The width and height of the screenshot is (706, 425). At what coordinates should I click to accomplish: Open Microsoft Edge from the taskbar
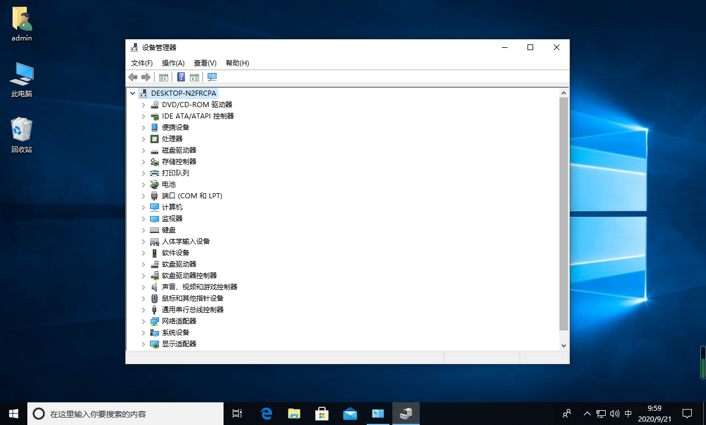[x=266, y=414]
